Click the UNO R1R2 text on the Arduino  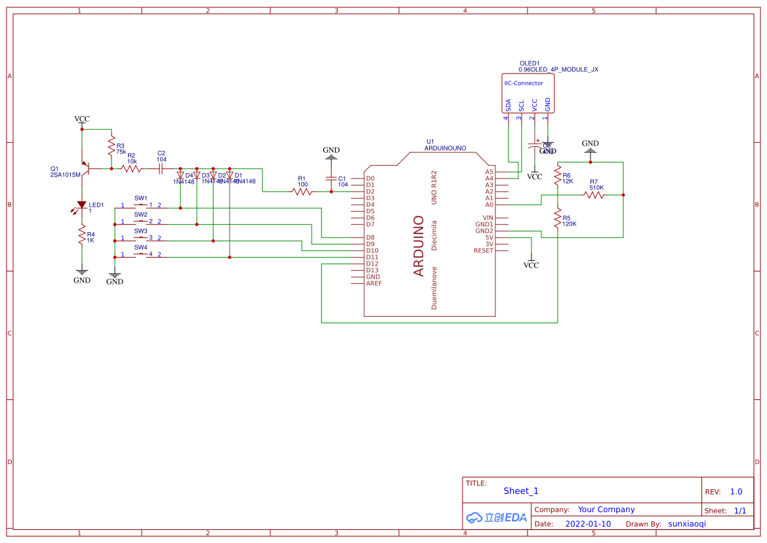pos(434,187)
